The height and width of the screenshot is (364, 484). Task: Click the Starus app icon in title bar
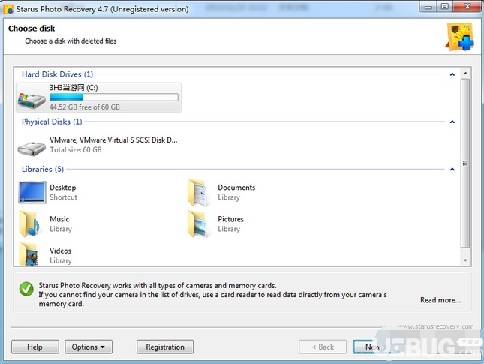(x=8, y=9)
